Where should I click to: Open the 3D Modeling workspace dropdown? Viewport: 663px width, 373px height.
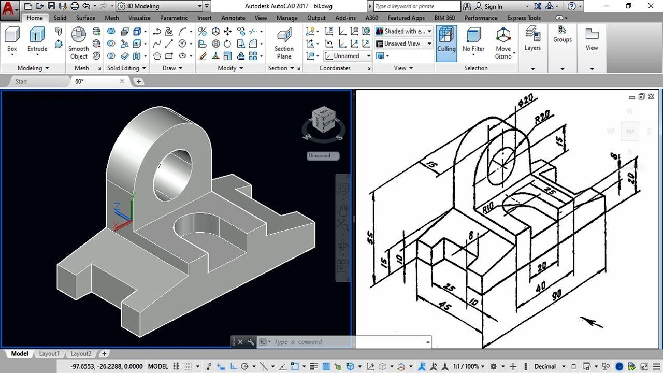(160, 6)
